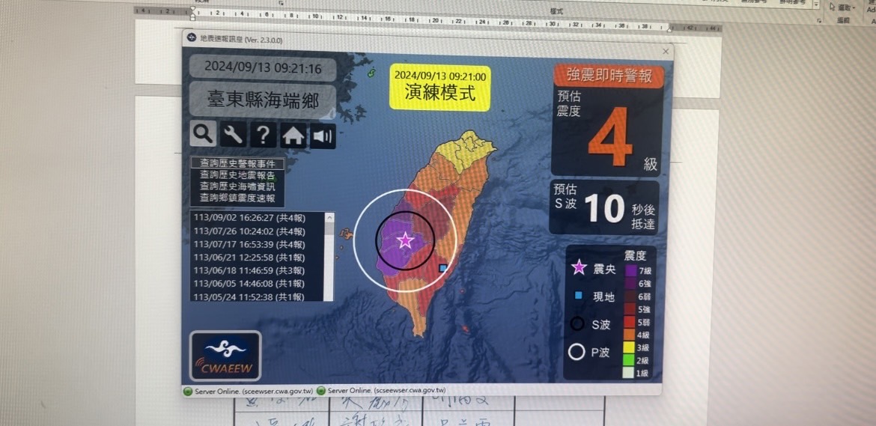Click the question mark help icon
Image resolution: width=876 pixels, height=426 pixels.
(x=263, y=136)
